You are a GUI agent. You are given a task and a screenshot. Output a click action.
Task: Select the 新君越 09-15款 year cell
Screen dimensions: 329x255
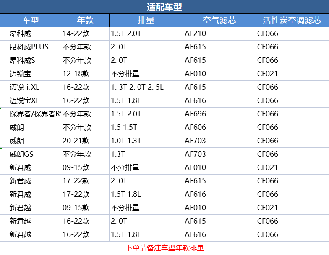(85, 208)
